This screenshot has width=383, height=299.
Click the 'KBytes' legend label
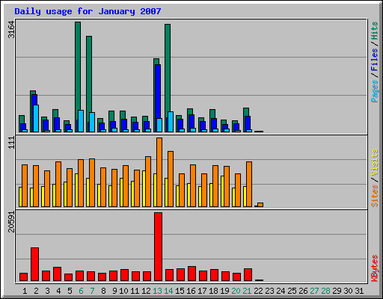[x=374, y=268]
